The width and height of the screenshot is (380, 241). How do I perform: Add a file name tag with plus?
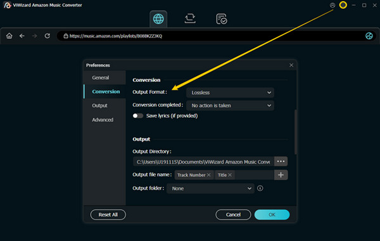(x=281, y=175)
